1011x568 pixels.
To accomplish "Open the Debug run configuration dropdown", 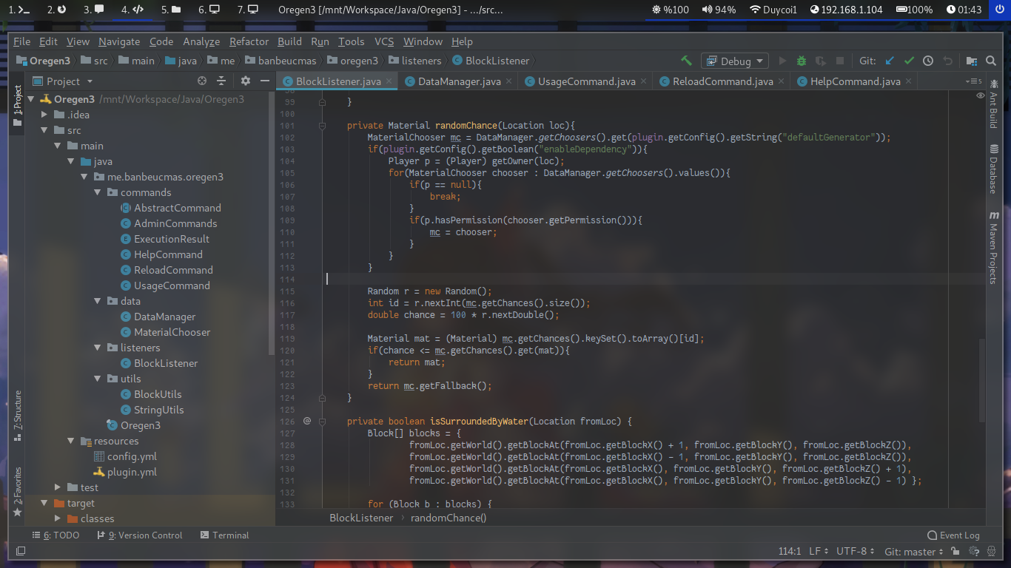I will click(x=735, y=61).
